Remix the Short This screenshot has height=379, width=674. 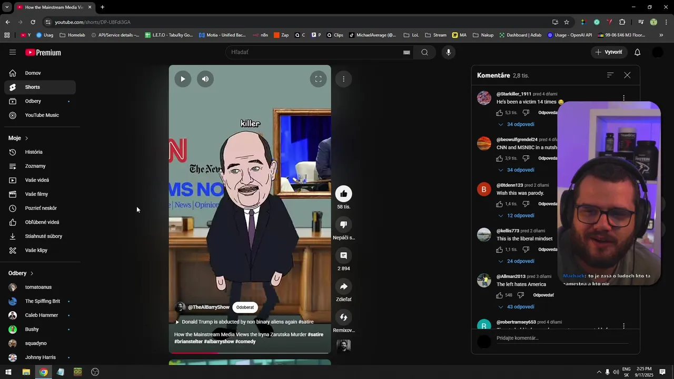343,317
